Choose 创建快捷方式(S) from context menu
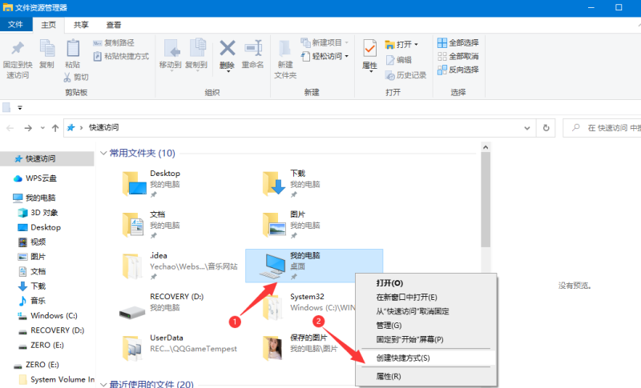This screenshot has width=641, height=388. 426,358
